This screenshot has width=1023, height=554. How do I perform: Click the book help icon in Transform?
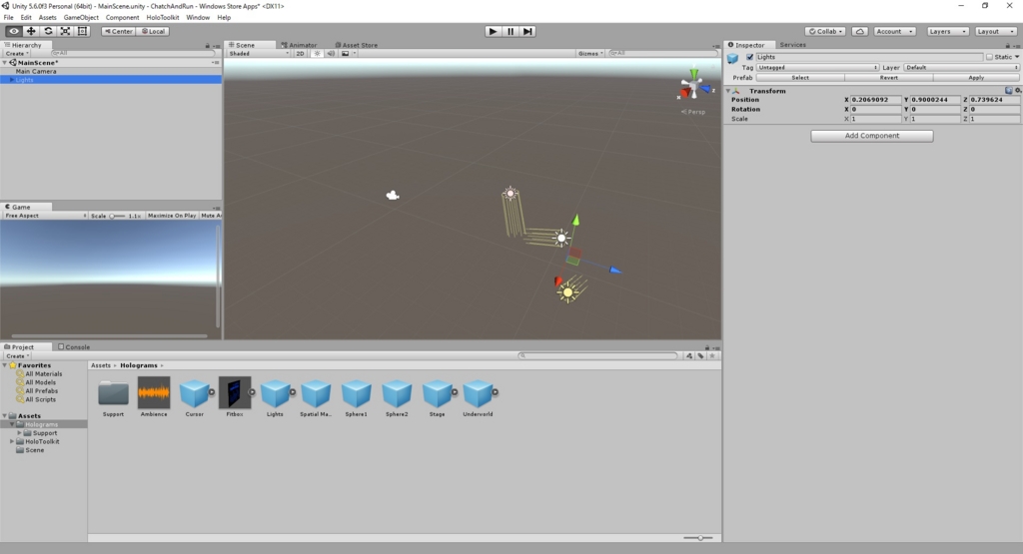1009,91
